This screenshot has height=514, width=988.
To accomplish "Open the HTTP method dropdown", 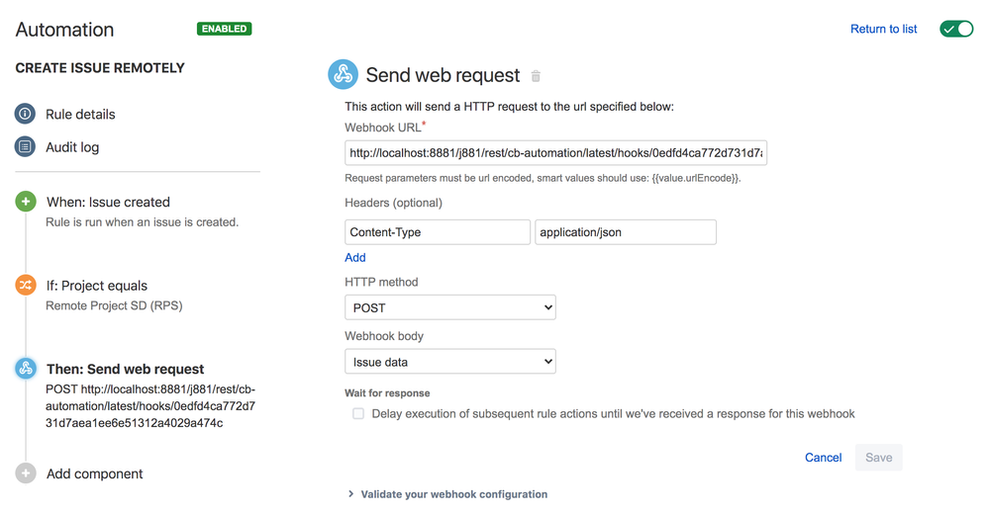I will pyautogui.click(x=449, y=307).
